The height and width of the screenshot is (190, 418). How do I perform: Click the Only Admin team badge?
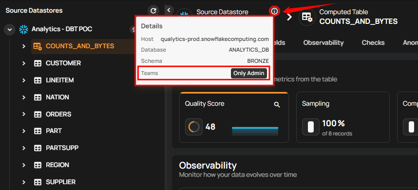[249, 73]
